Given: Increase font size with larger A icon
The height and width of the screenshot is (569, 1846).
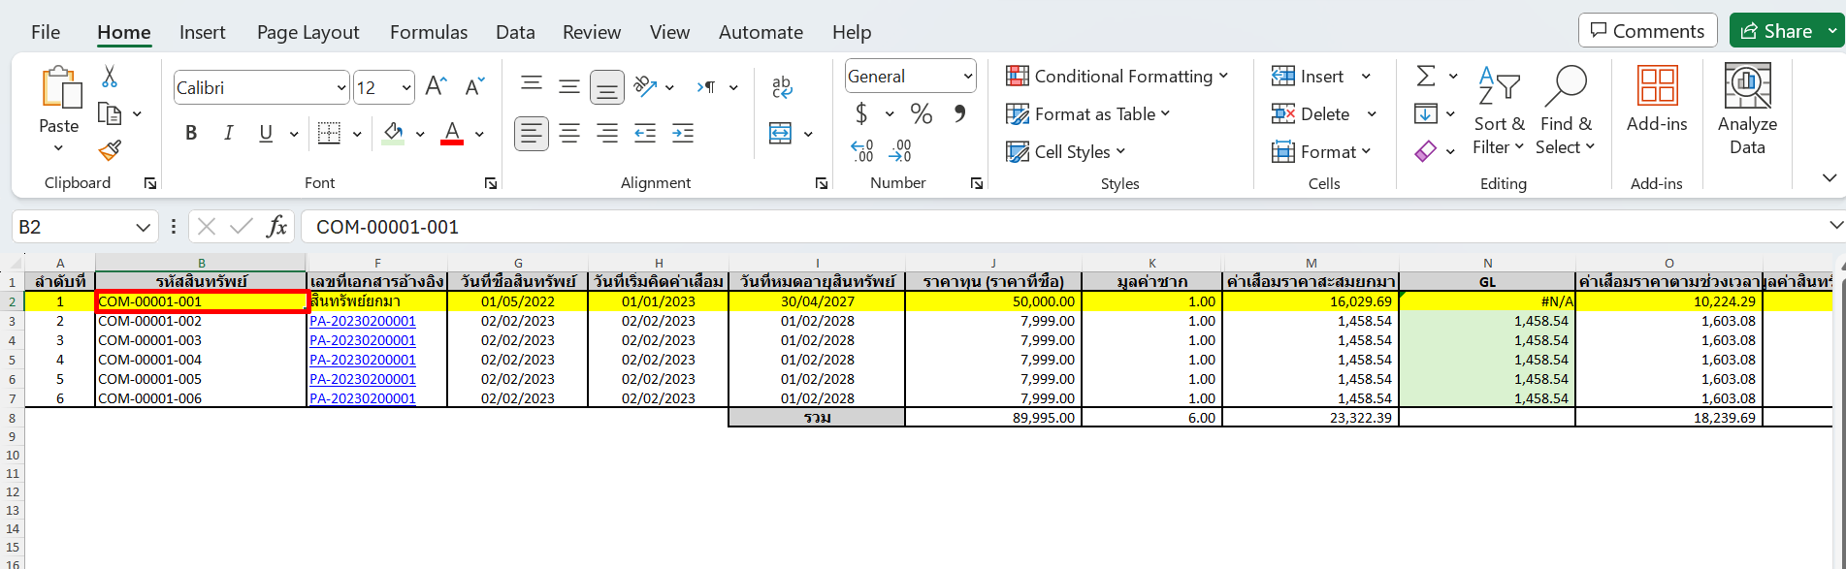Looking at the screenshot, I should tap(436, 87).
